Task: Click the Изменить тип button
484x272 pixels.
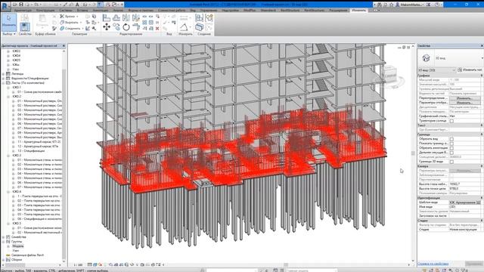Action: [470, 70]
